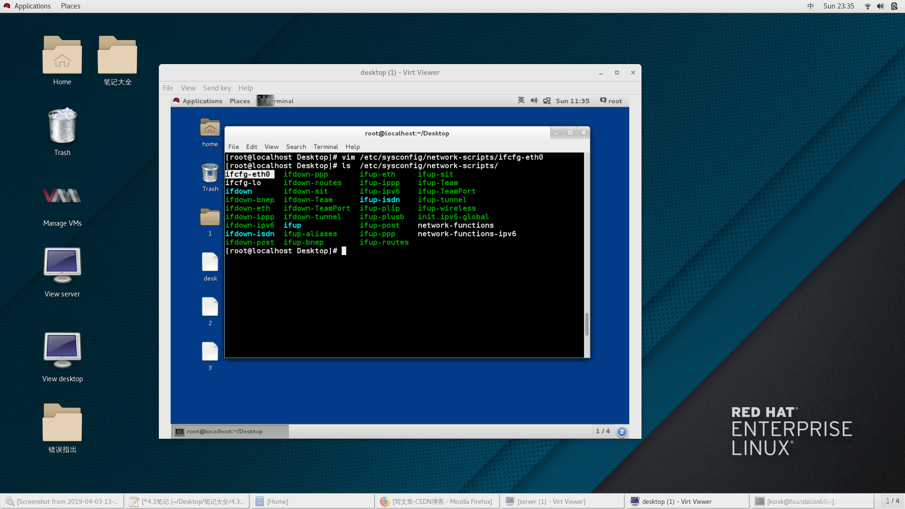The height and width of the screenshot is (509, 905).
Task: Open the Virt Viewer Send key menu
Action: tap(217, 88)
